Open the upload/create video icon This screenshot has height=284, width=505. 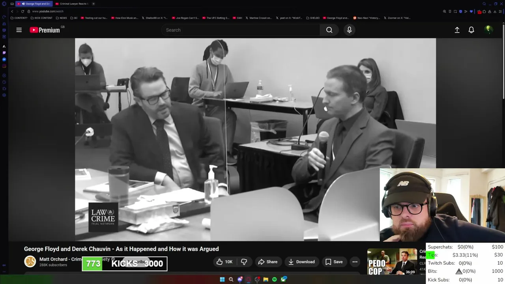457,30
